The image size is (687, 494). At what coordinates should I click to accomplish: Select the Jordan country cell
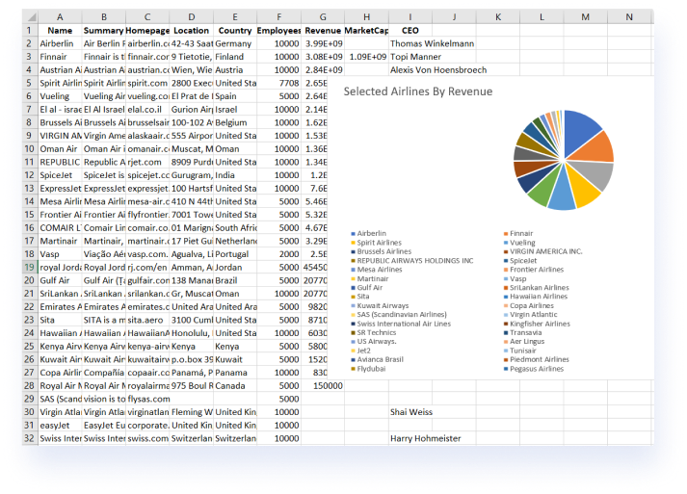(x=235, y=267)
